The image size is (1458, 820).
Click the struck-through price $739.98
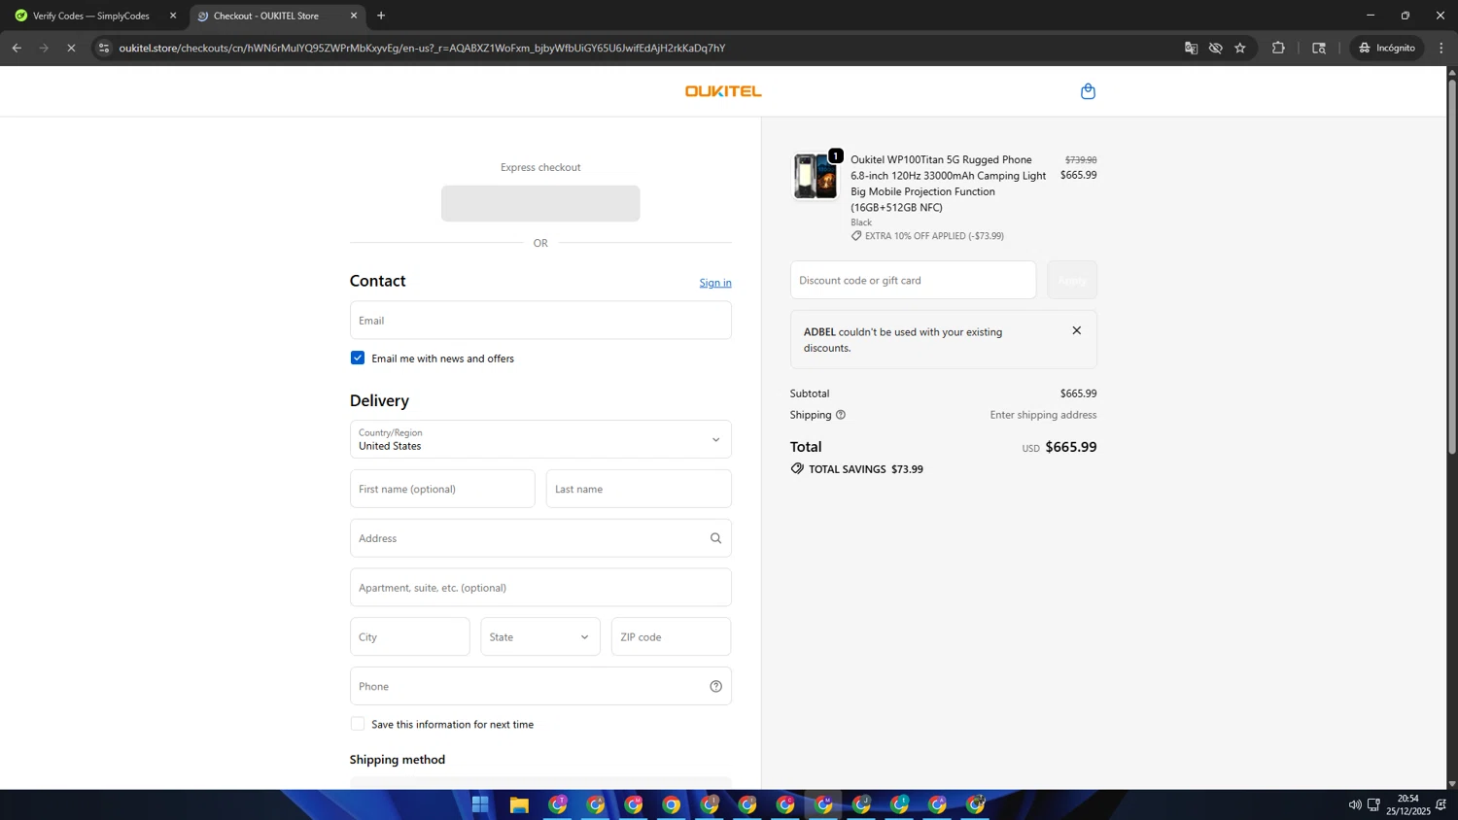(1081, 160)
